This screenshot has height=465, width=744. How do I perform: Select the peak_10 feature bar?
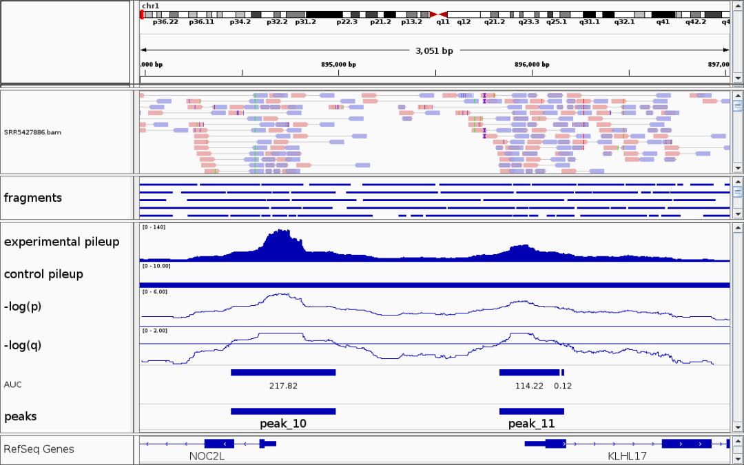(x=283, y=411)
